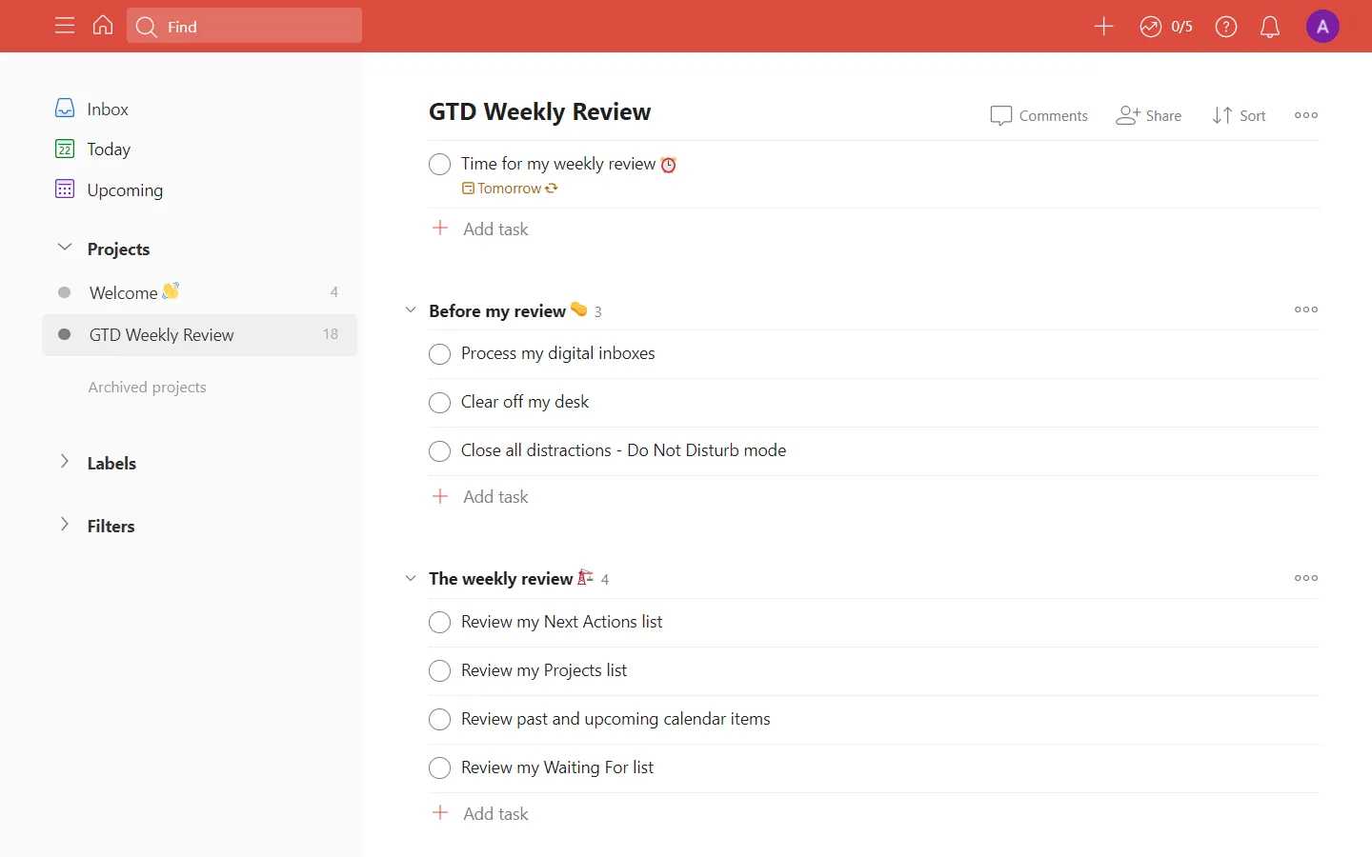Open the notifications bell
Viewport: 1372px width, 857px height.
click(1270, 27)
